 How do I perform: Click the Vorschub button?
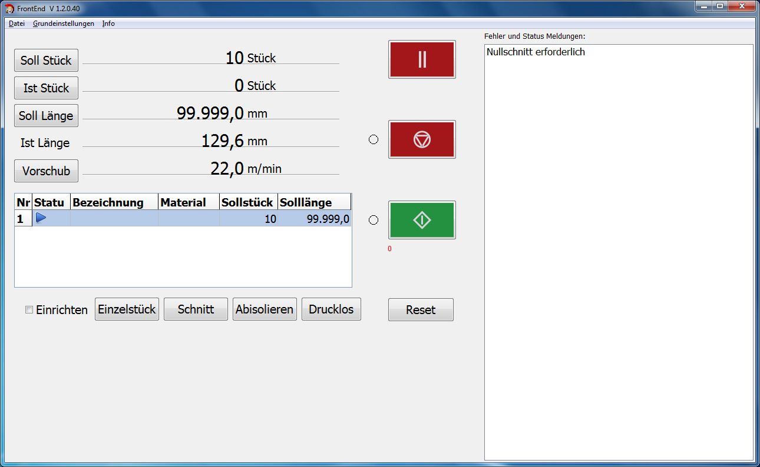[x=46, y=171]
